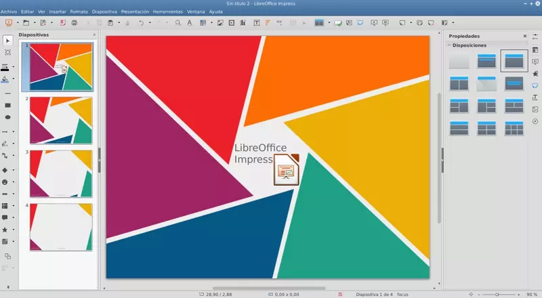This screenshot has height=298, width=542.
Task: Open the Diapositiva menu
Action: (104, 12)
